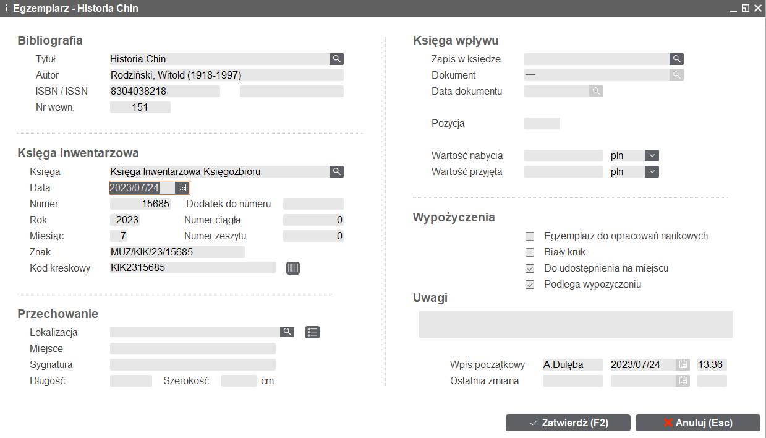Image resolution: width=766 pixels, height=438 pixels.
Task: Click the Anuluj (Esc) button
Action: point(698,423)
